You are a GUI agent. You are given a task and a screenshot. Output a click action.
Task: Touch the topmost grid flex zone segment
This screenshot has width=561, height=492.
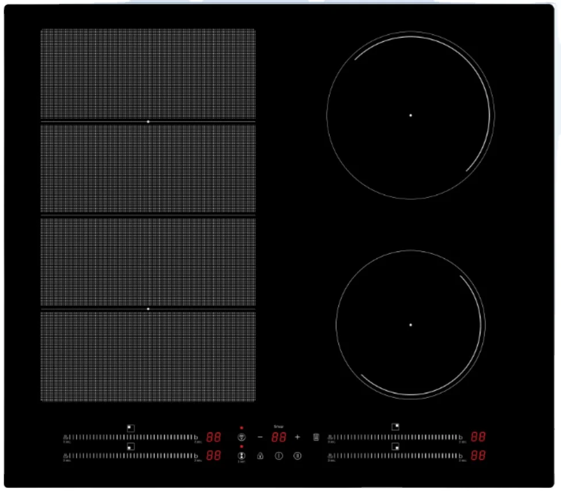148,73
